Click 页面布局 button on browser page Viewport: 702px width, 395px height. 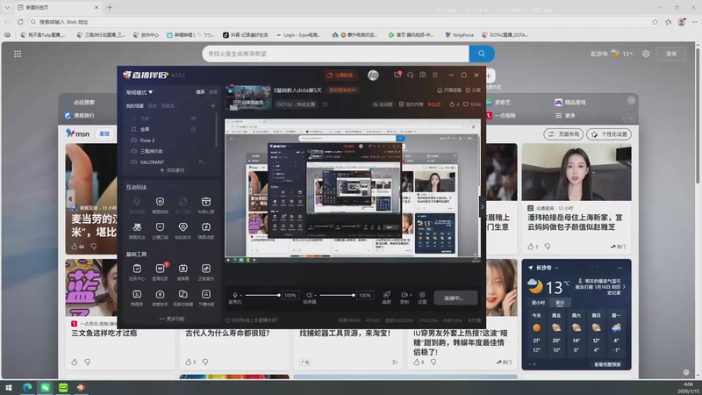click(x=563, y=134)
